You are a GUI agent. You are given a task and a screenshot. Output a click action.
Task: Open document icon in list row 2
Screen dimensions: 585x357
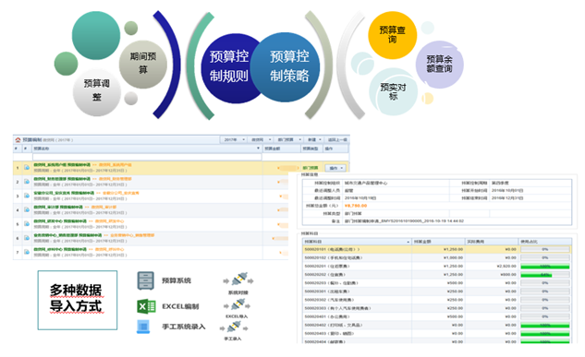click(x=27, y=182)
